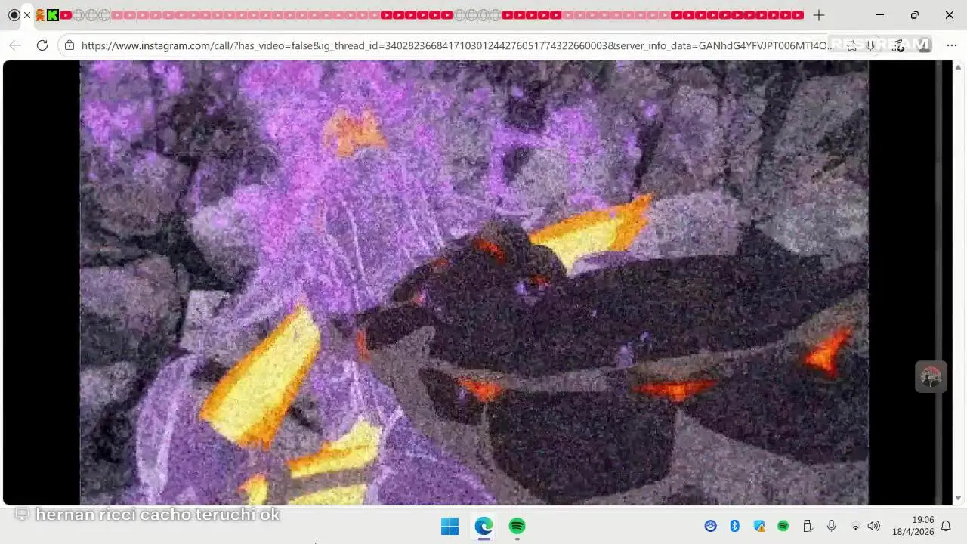Open the calendar from clock showing 19:06
The height and width of the screenshot is (544, 967).
coord(913,526)
